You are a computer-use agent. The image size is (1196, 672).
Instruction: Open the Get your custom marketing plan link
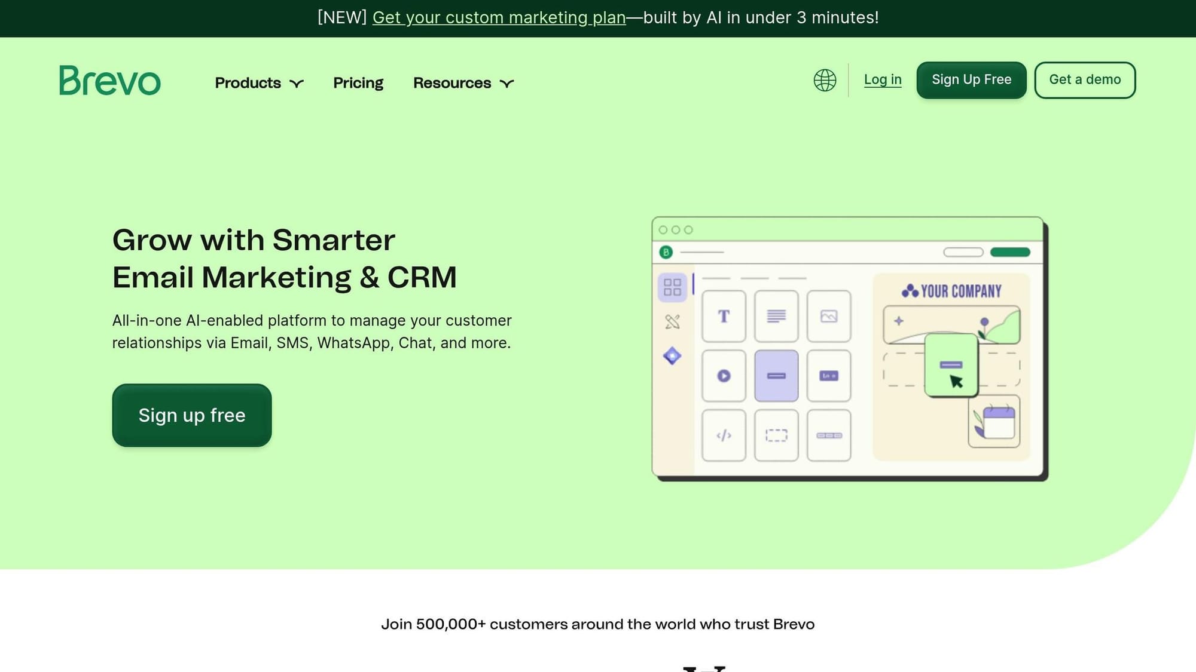(x=498, y=17)
